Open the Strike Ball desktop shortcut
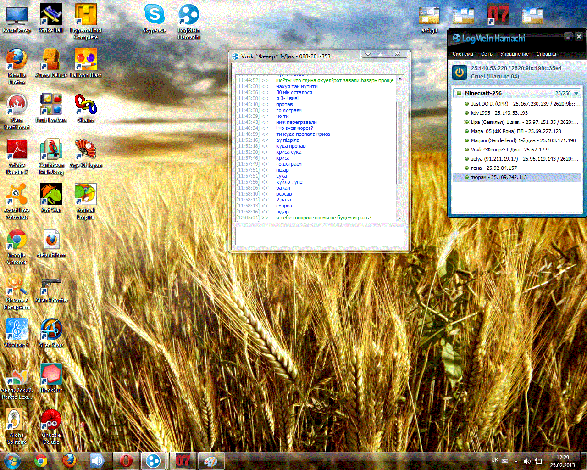The width and height of the screenshot is (587, 470). coord(51,19)
